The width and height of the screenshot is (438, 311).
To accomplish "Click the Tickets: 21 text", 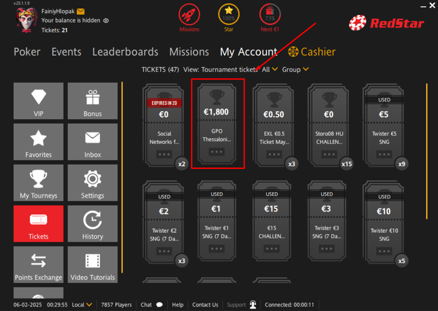I will click(54, 30).
